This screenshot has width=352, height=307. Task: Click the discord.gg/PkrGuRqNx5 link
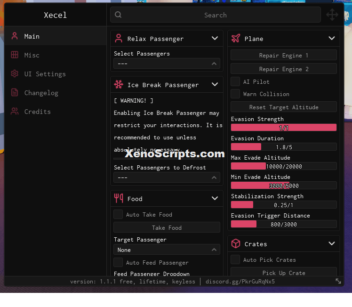pyautogui.click(x=240, y=282)
